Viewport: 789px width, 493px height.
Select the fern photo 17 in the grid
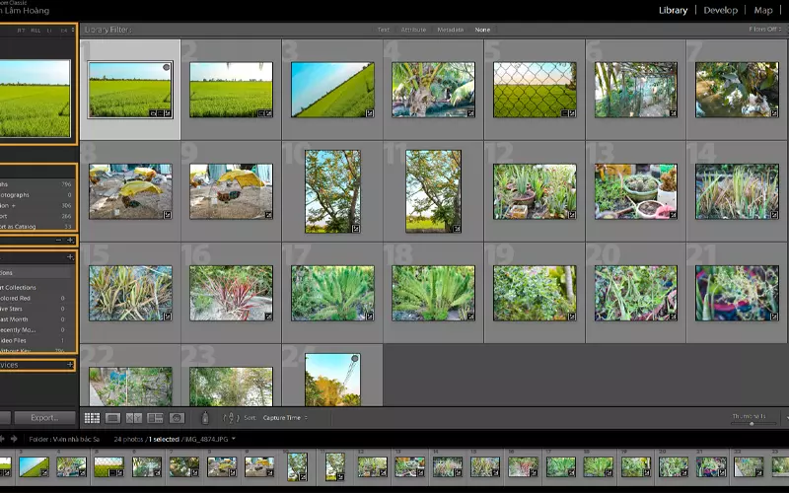click(x=332, y=293)
